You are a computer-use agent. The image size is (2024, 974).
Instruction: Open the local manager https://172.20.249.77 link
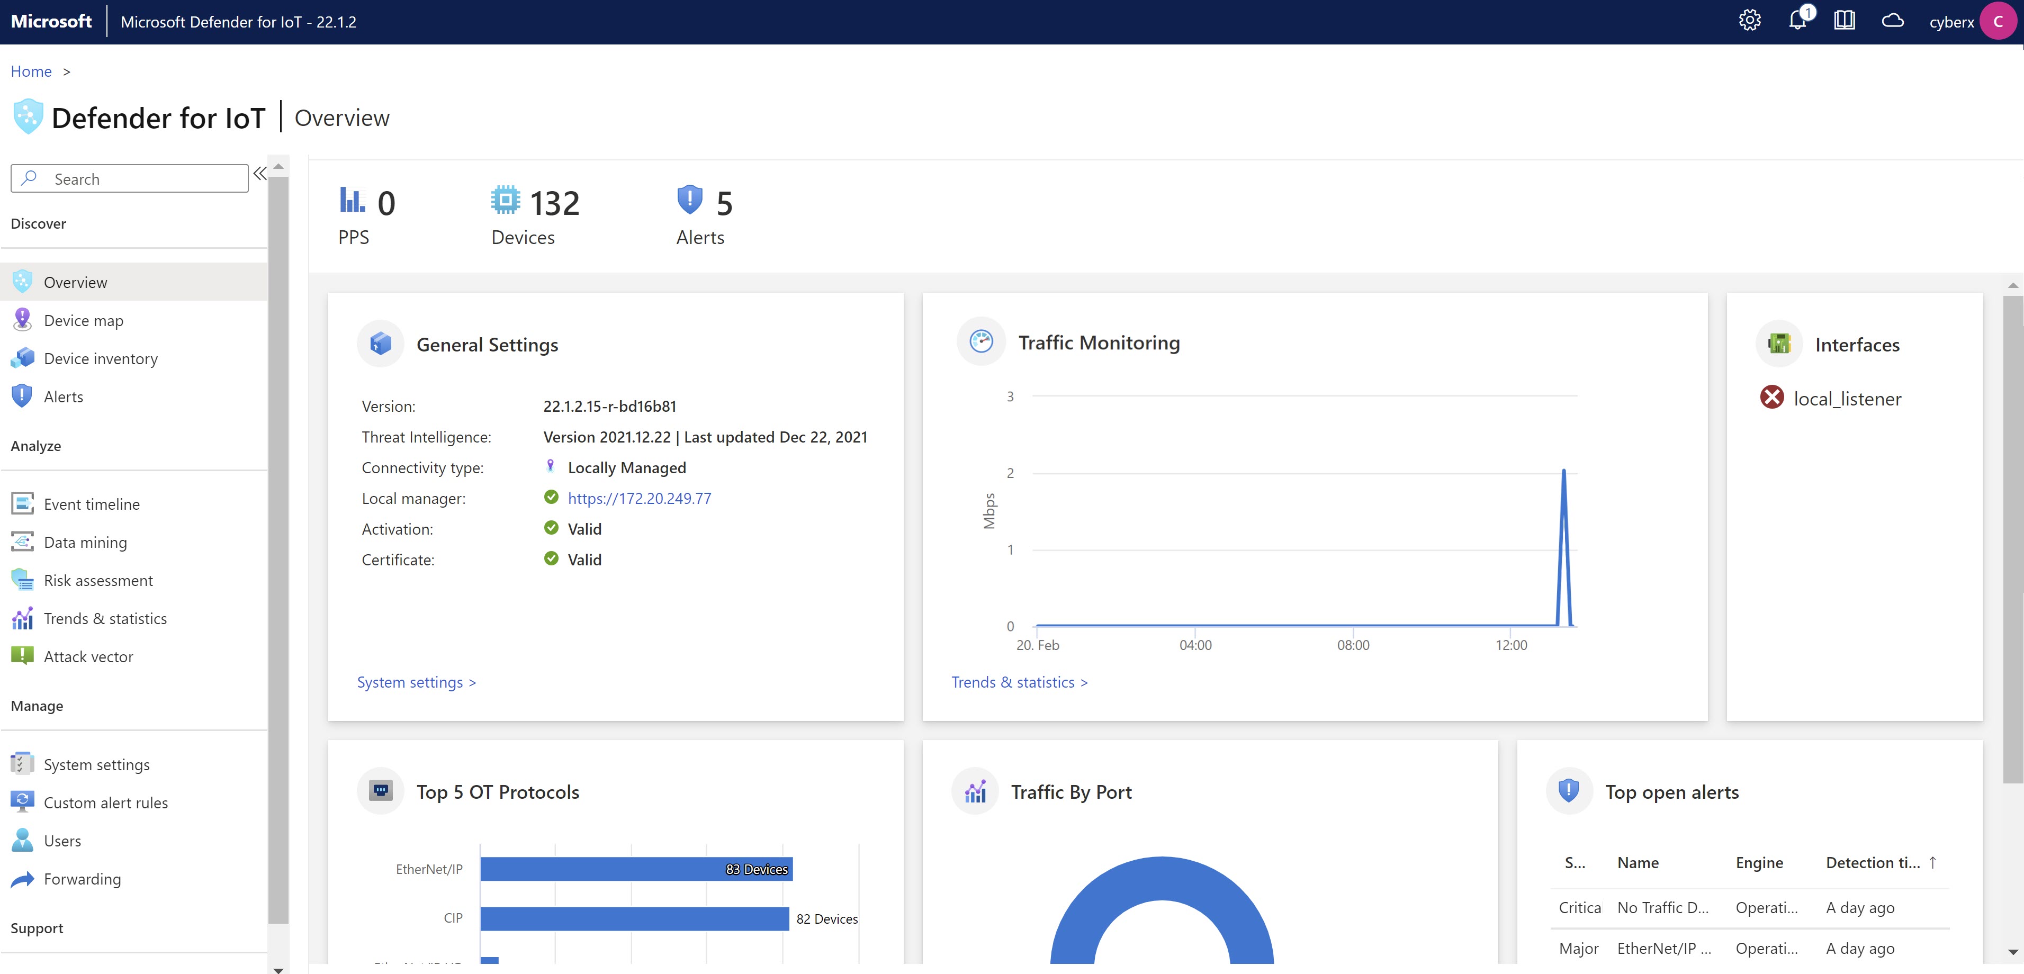(639, 498)
